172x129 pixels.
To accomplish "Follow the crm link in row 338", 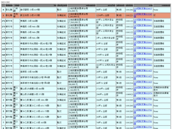I will (143, 44).
